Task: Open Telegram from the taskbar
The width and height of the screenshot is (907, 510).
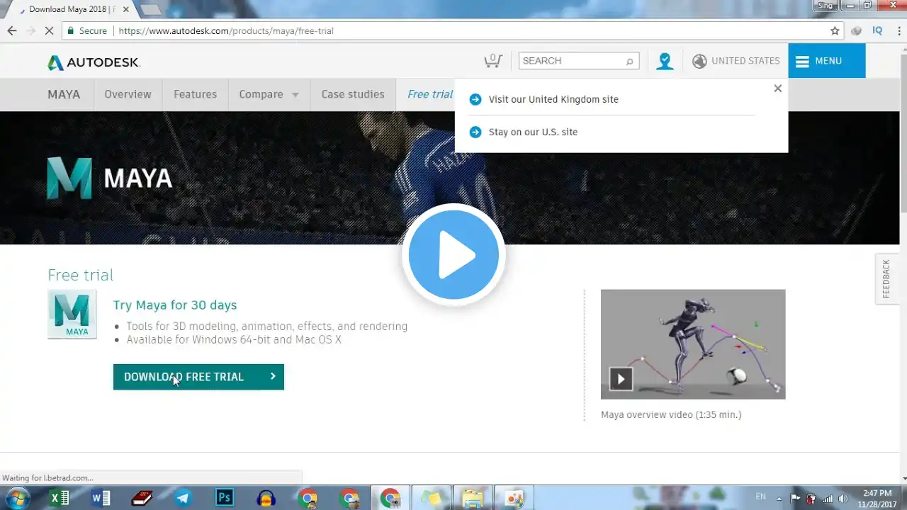Action: tap(183, 498)
